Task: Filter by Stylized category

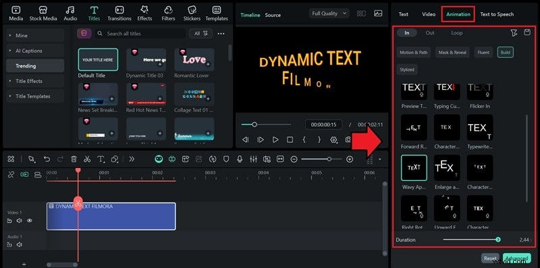Action: (x=407, y=70)
